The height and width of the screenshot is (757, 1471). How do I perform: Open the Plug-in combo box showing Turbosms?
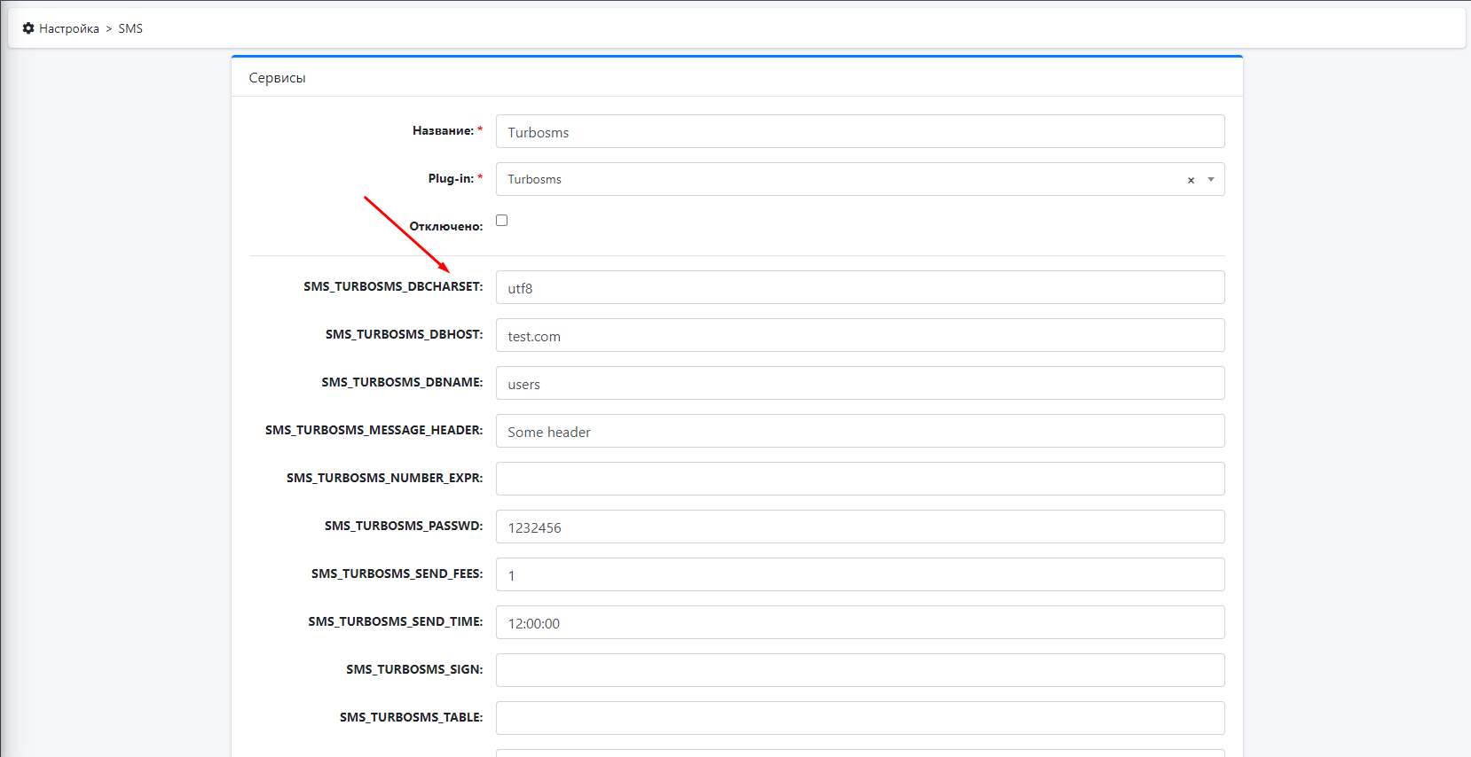[834, 180]
